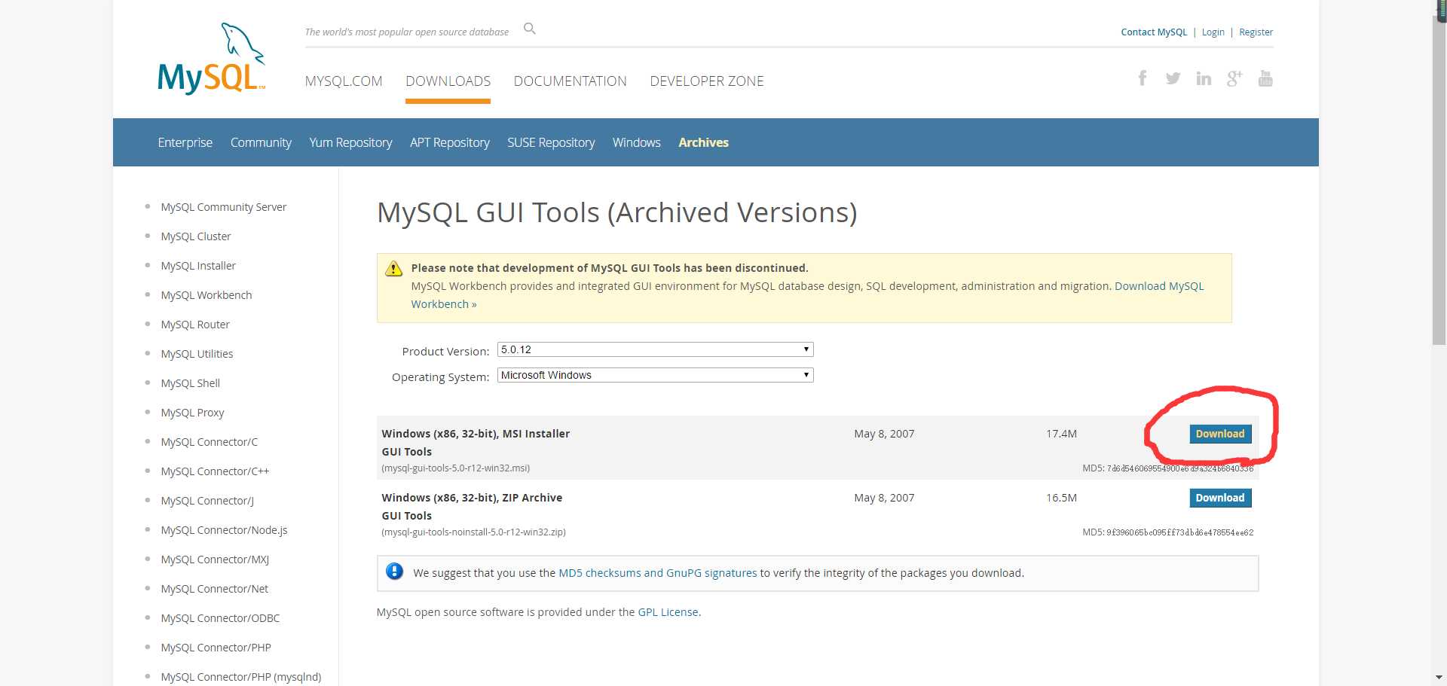Open the GPL License link

pos(668,612)
